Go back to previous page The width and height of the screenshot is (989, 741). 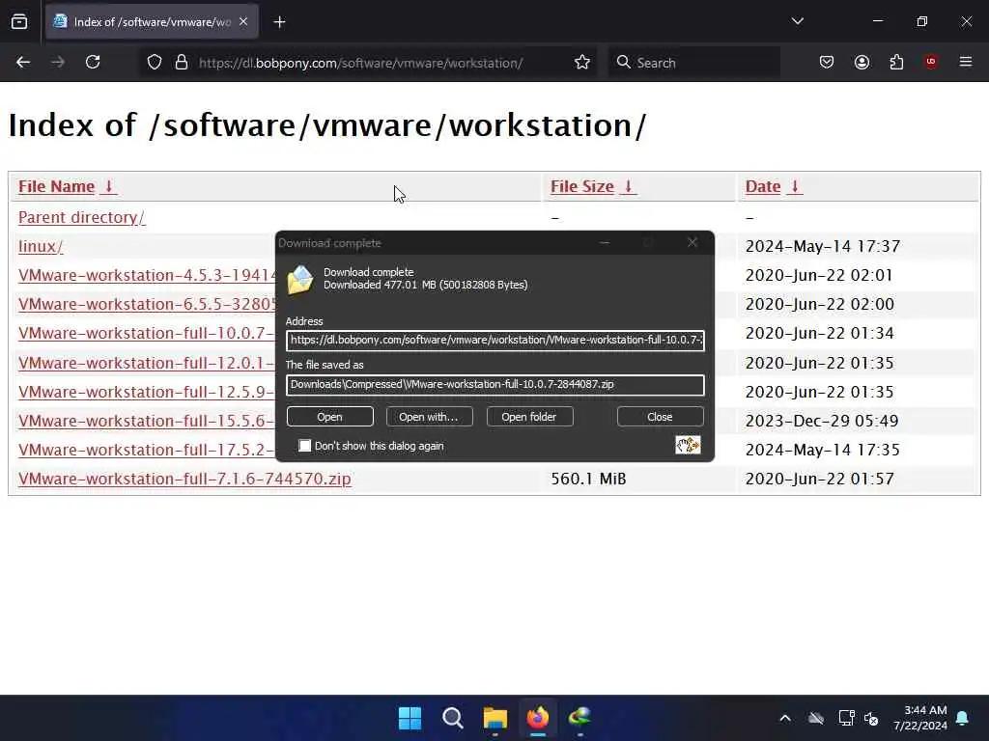click(x=23, y=62)
